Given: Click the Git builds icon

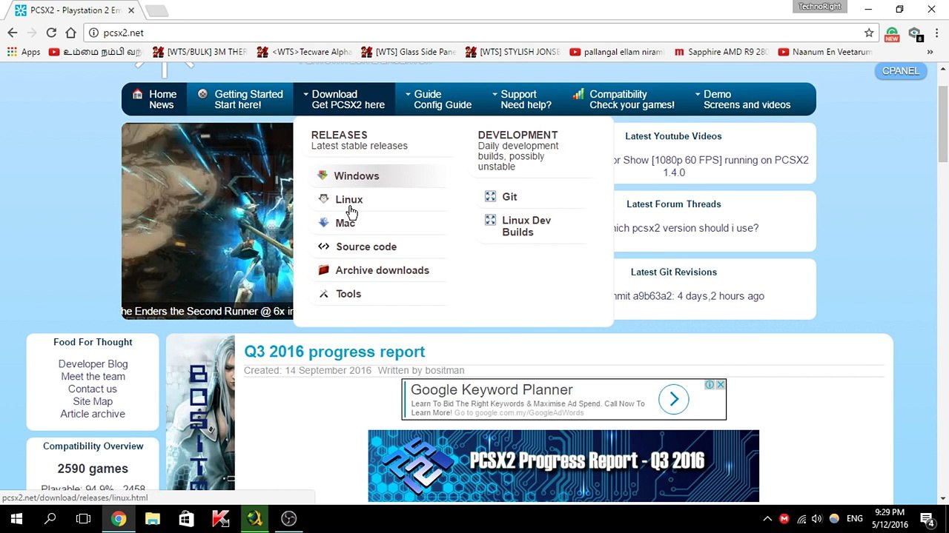Looking at the screenshot, I should [x=490, y=196].
